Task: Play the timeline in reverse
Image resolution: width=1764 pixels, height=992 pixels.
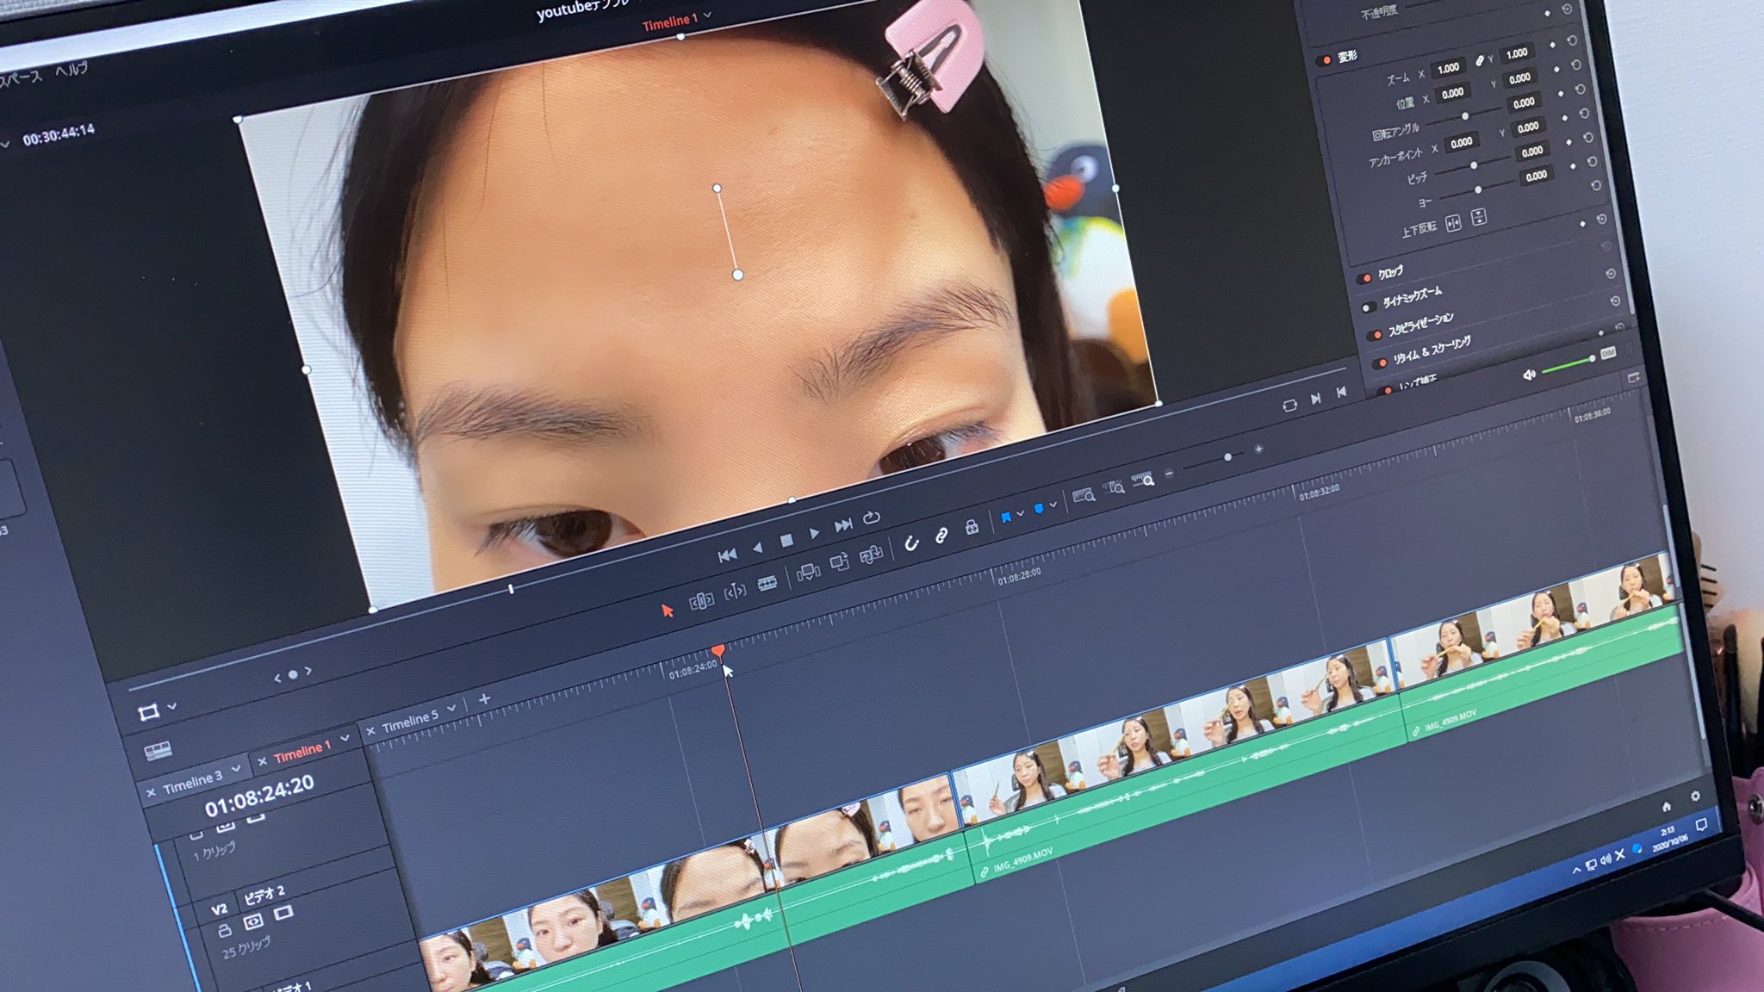Action: 757,548
